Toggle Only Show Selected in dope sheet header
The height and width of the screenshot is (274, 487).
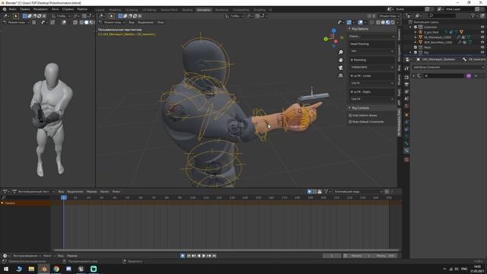coord(310,192)
